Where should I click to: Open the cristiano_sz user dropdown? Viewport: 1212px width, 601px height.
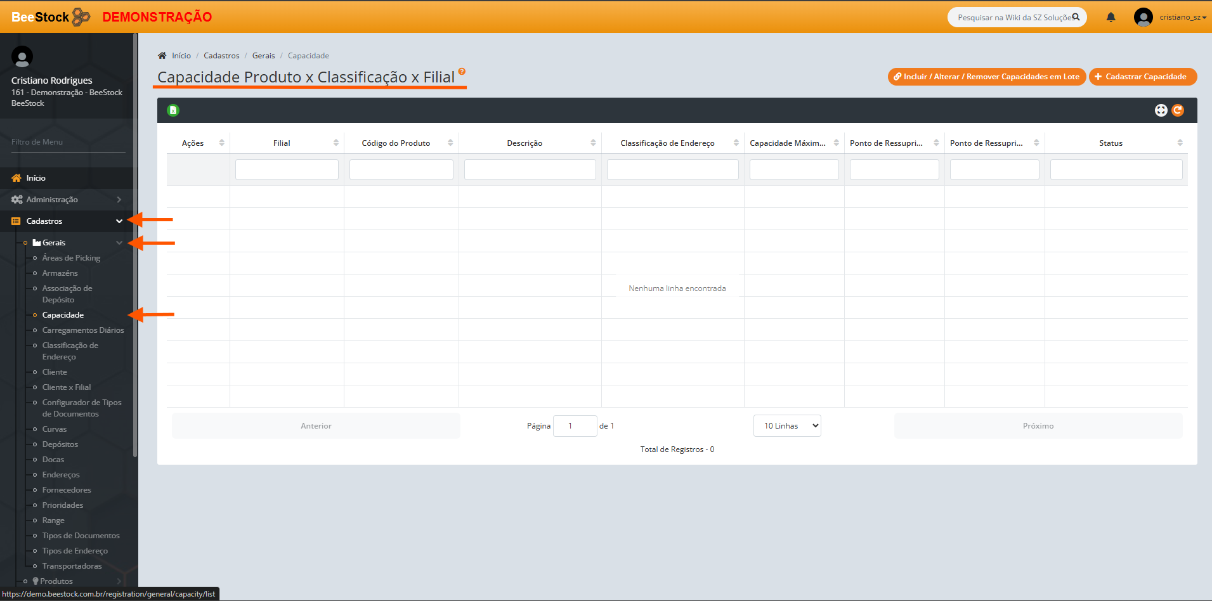click(x=1182, y=17)
